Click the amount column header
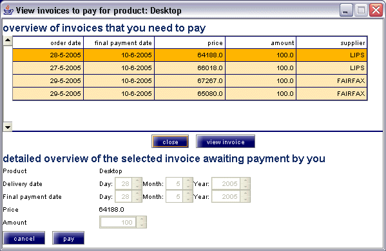 261,42
